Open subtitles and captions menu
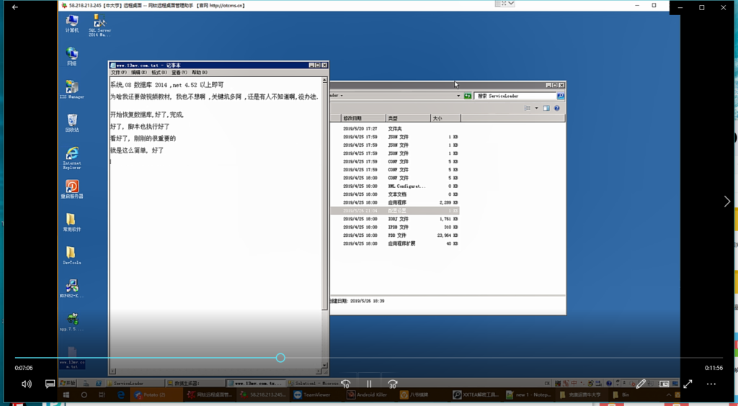738x406 pixels. [50, 384]
